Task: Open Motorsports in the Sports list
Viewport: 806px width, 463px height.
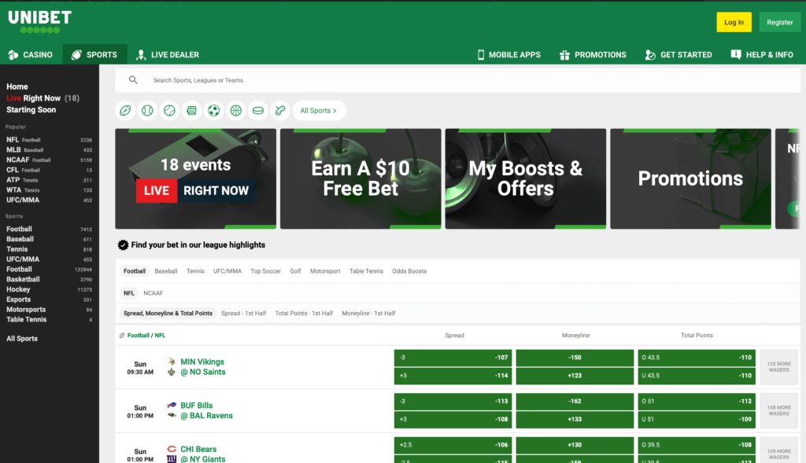Action: tap(49, 310)
